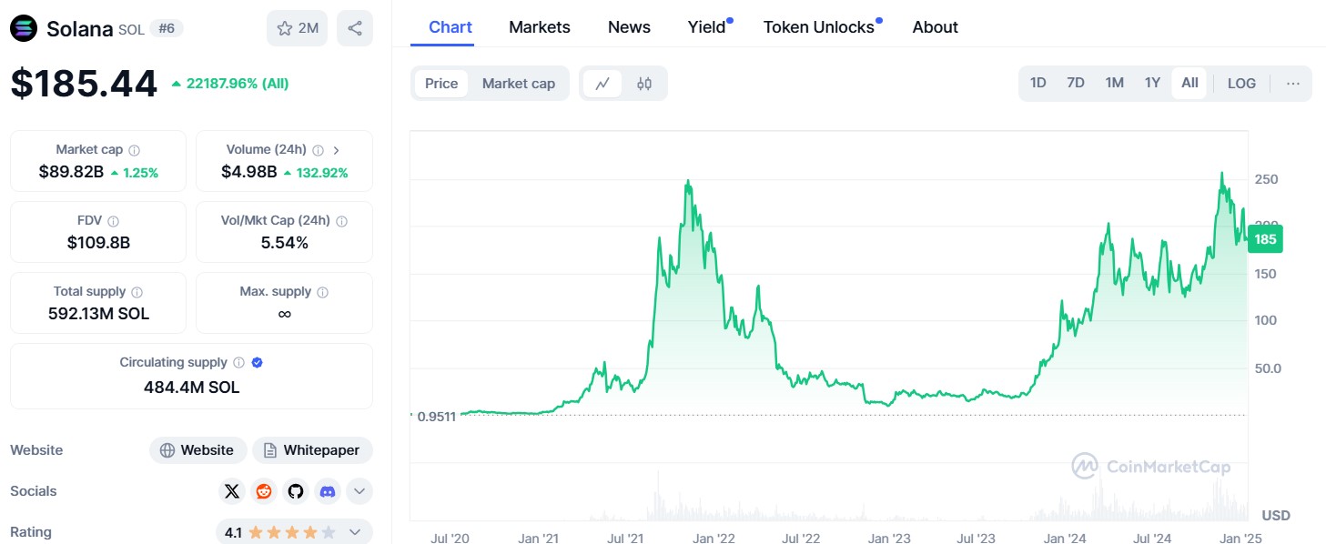Set chart range to 7D
Viewport: 1326px width, 544px height.
[x=1076, y=84]
